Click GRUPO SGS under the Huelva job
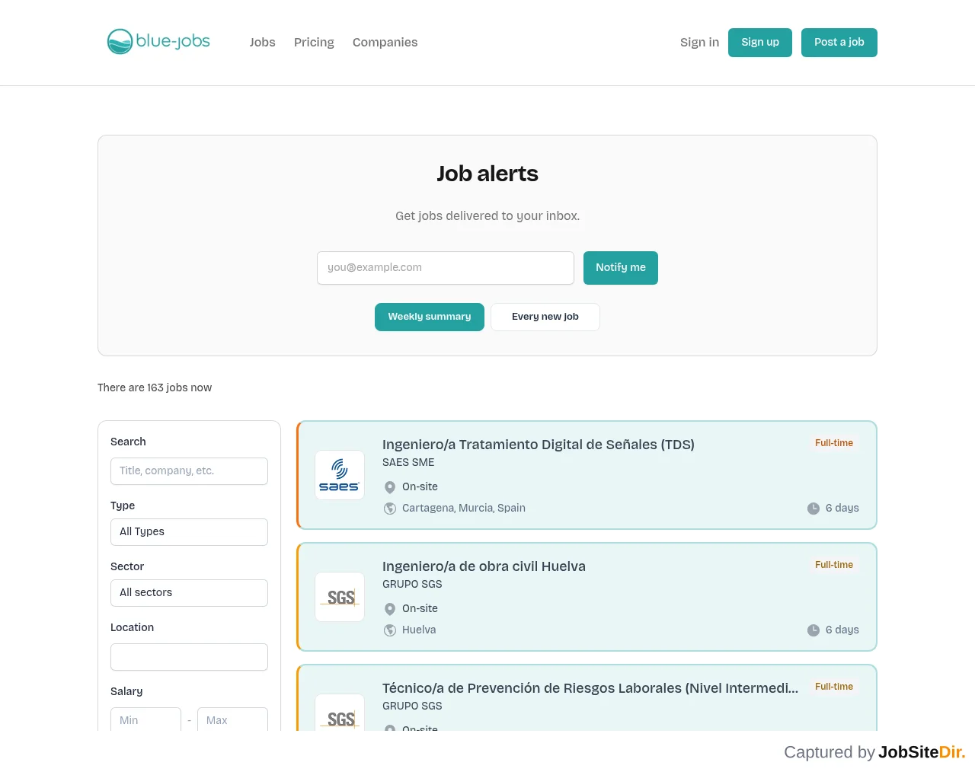The image size is (975, 775). click(412, 585)
